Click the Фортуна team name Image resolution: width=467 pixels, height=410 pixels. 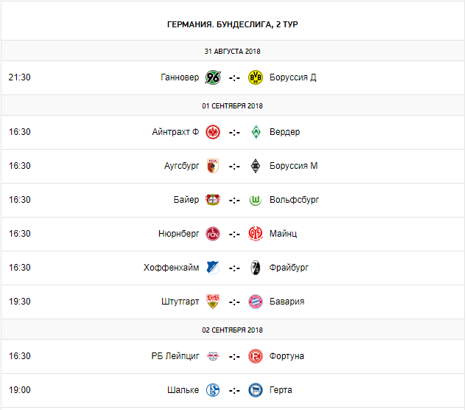tap(287, 356)
